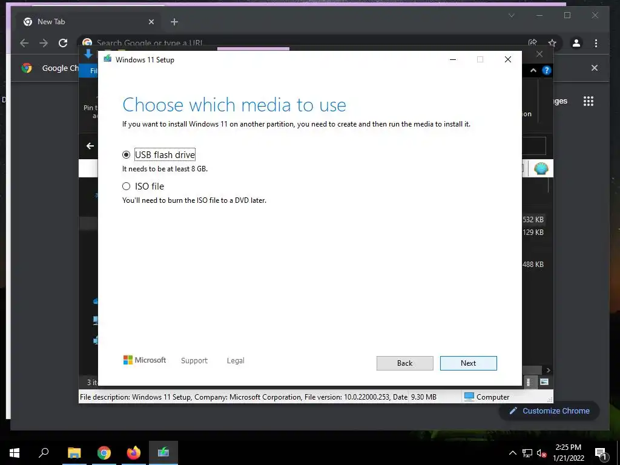This screenshot has height=465, width=620.
Task: Close the File Explorer window
Action: coord(539,54)
